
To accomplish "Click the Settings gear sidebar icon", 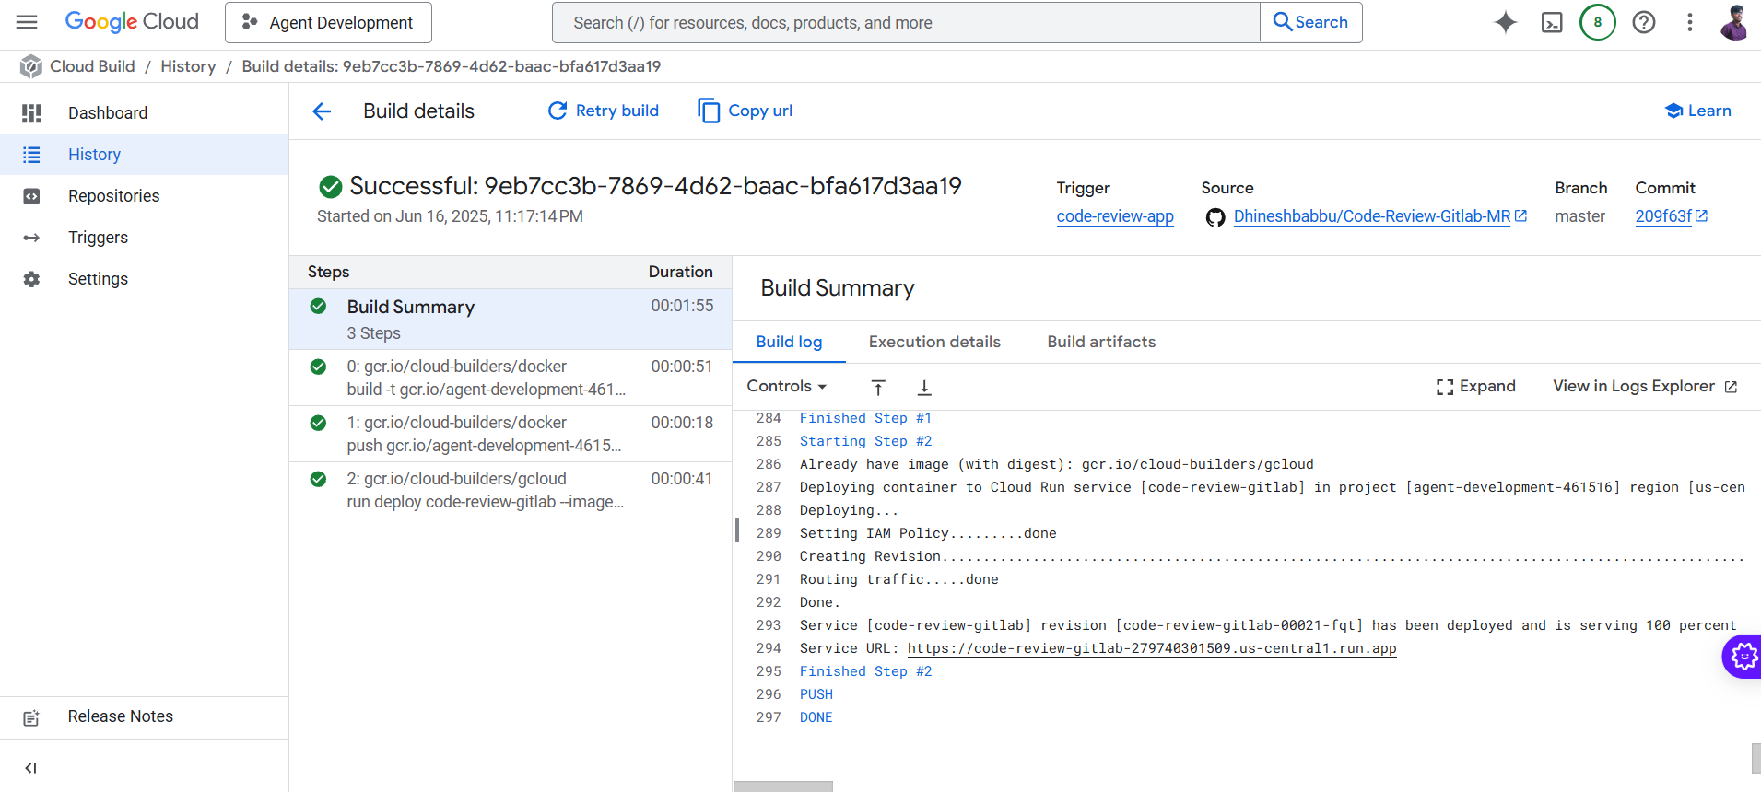I will (x=31, y=279).
